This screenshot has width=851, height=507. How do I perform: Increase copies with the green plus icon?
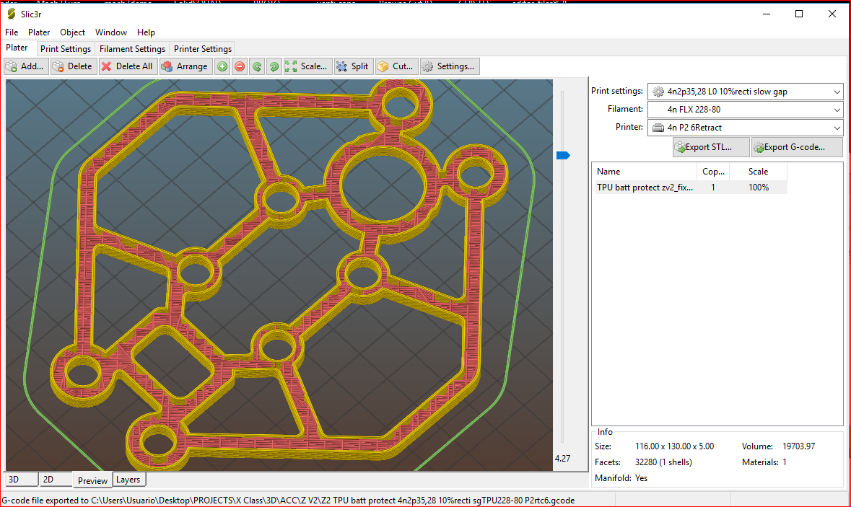222,66
